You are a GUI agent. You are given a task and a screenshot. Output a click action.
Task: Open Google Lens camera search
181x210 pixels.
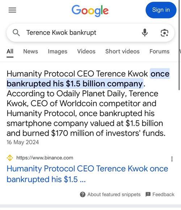click(164, 33)
